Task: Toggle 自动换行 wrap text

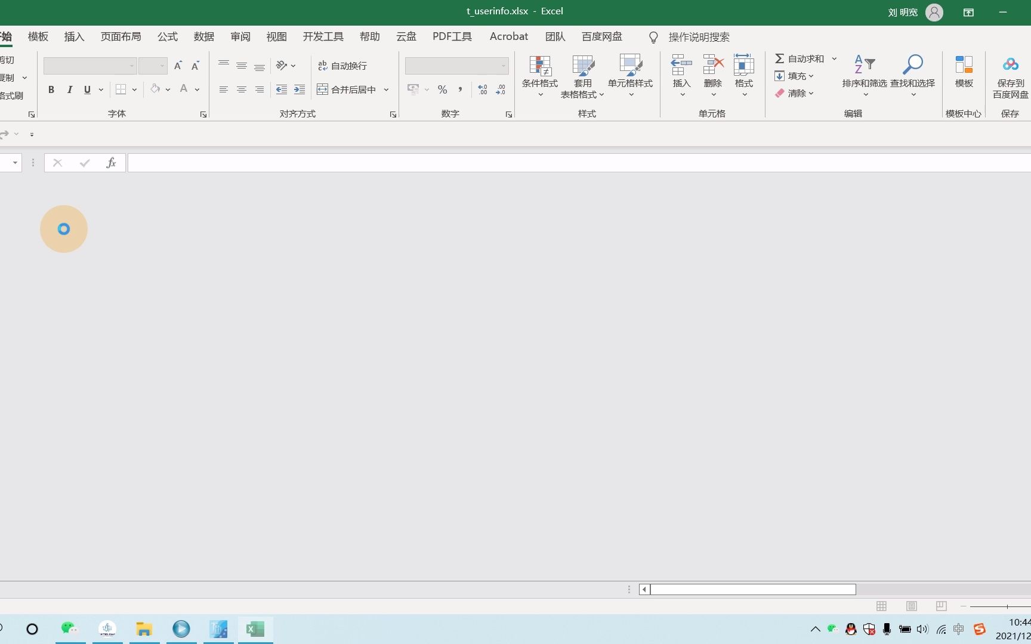Action: click(342, 66)
